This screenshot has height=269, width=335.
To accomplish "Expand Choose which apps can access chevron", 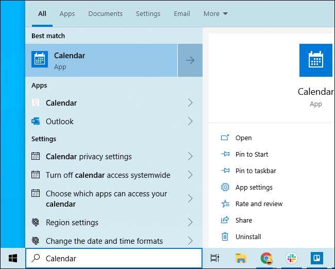I will click(x=190, y=198).
